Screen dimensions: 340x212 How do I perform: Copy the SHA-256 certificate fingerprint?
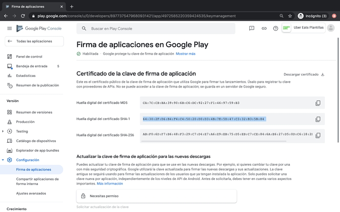click(318, 135)
